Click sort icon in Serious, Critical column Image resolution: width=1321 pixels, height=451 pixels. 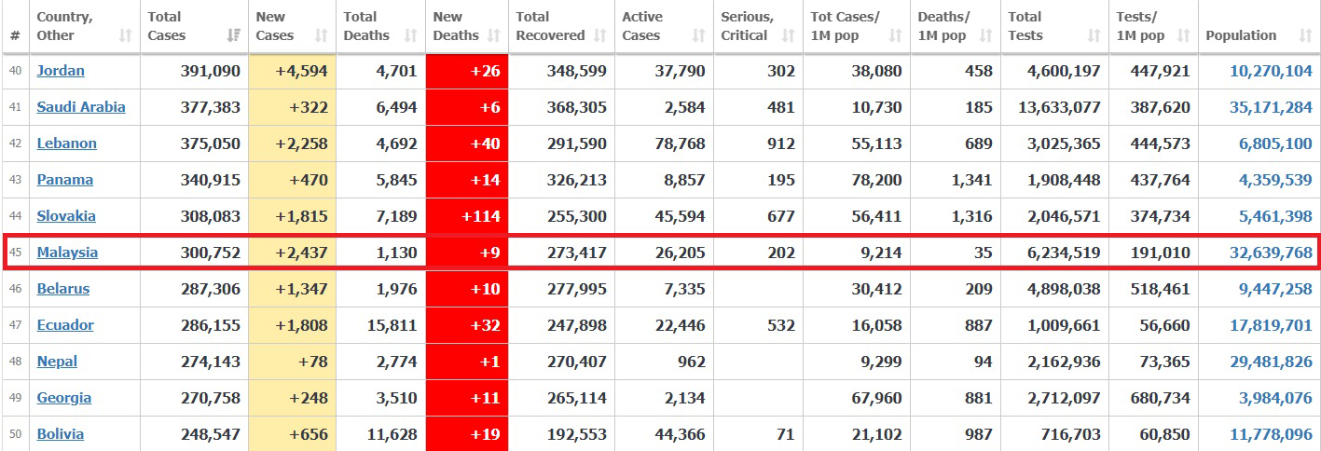pos(788,36)
